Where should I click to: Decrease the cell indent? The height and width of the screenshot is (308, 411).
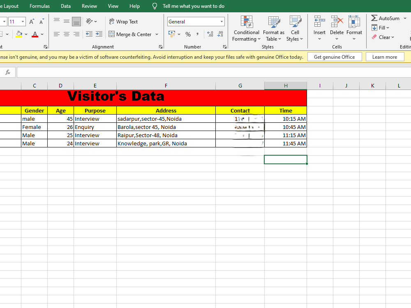pos(89,34)
